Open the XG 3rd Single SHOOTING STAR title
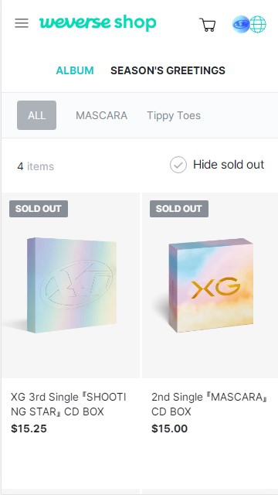Image resolution: width=278 pixels, height=495 pixels. pyautogui.click(x=69, y=405)
